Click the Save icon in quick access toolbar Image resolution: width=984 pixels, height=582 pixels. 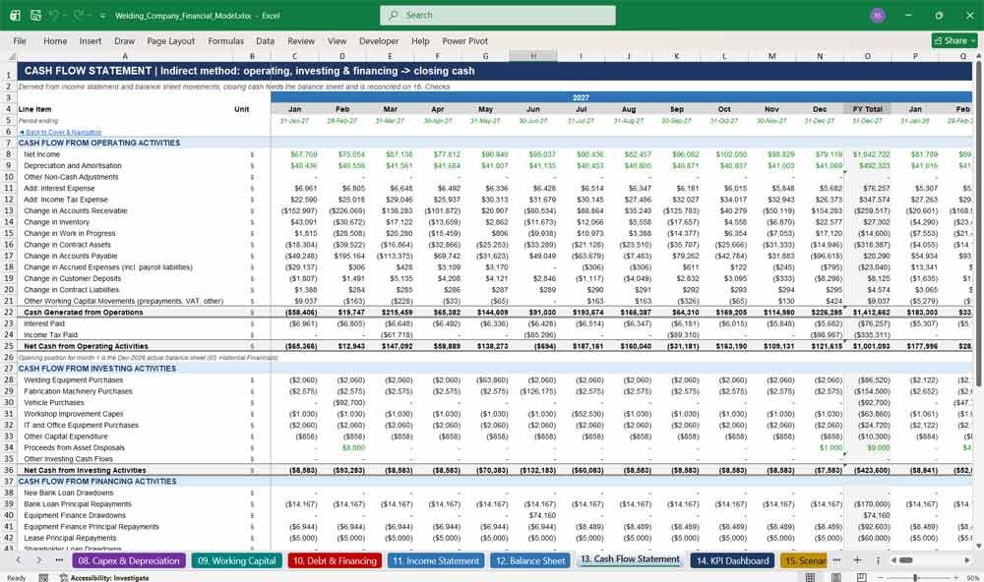point(35,15)
